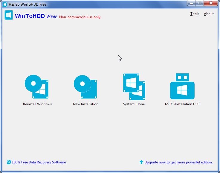The width and height of the screenshot is (220, 173).
Task: Open the About menu
Action: [x=209, y=14]
